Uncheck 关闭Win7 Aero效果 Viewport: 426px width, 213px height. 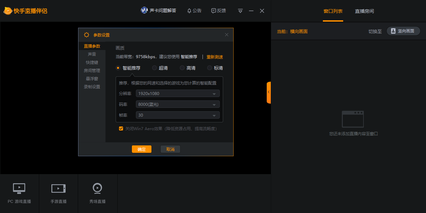point(121,128)
